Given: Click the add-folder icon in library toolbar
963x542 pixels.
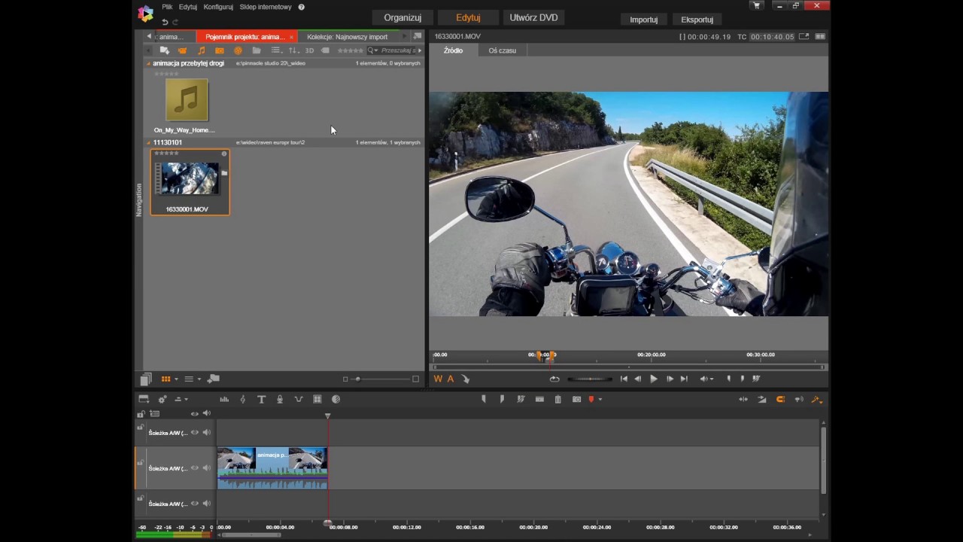Looking at the screenshot, I should click(164, 50).
